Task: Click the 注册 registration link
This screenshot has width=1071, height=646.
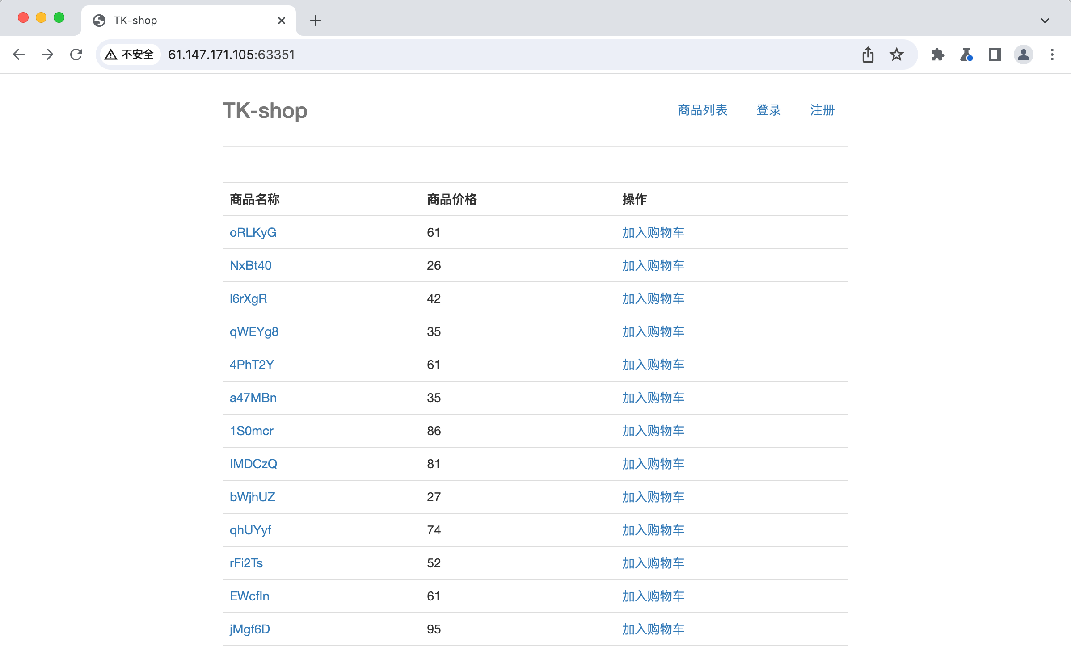Action: [822, 110]
